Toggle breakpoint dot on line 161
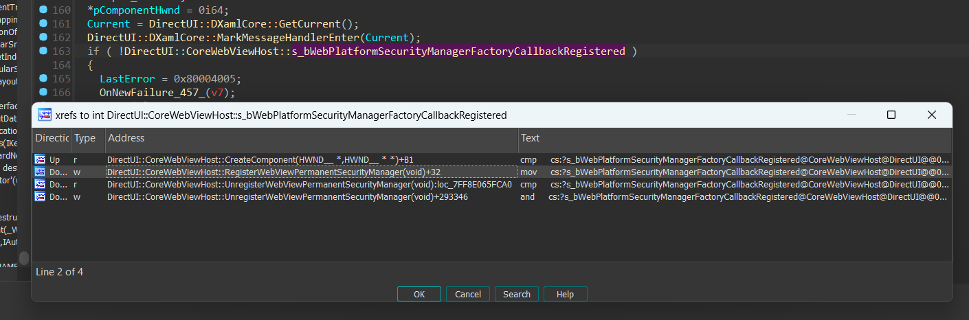The image size is (969, 320). click(43, 24)
